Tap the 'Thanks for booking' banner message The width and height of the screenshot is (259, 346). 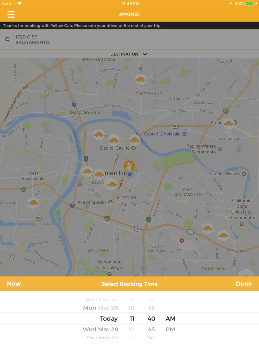click(x=82, y=26)
